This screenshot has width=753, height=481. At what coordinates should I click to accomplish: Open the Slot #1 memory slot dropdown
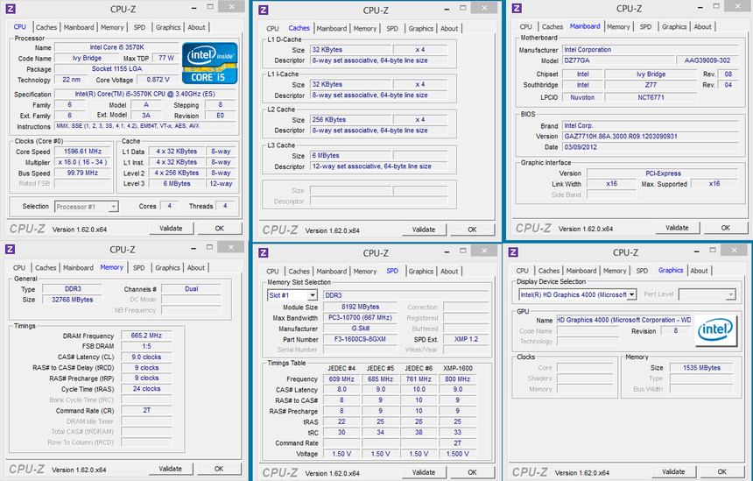pyautogui.click(x=292, y=295)
